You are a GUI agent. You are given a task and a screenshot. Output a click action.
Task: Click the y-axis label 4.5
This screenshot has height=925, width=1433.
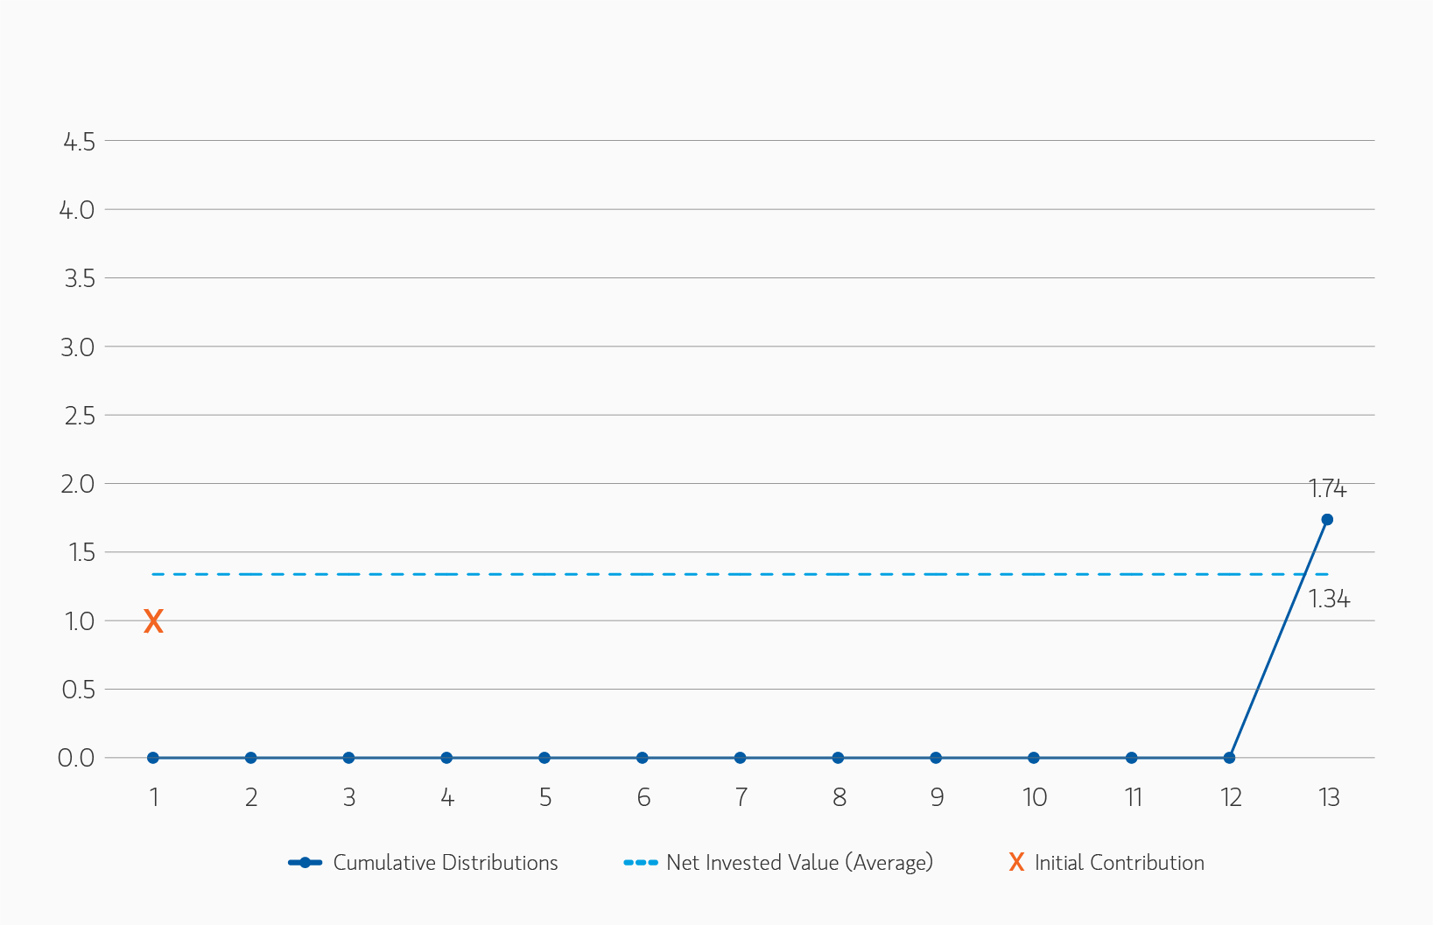point(79,141)
